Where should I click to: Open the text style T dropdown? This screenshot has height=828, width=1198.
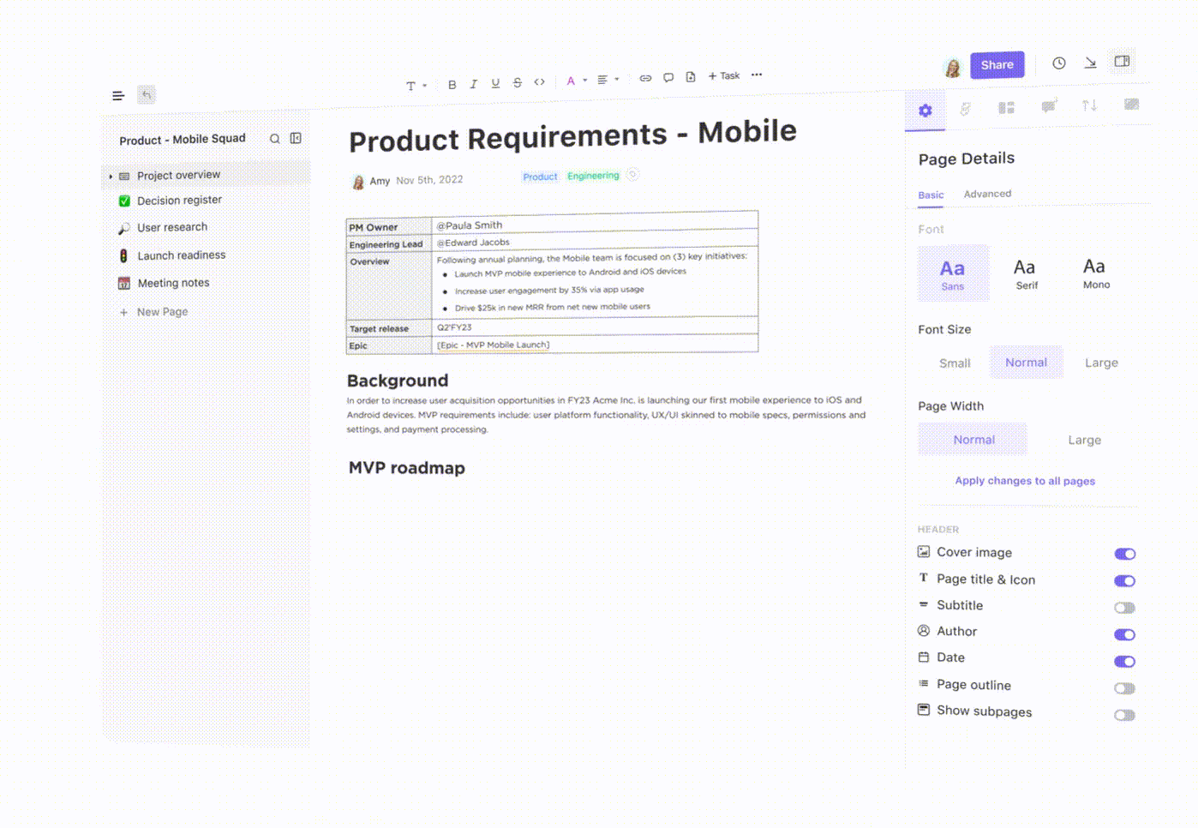pos(416,86)
